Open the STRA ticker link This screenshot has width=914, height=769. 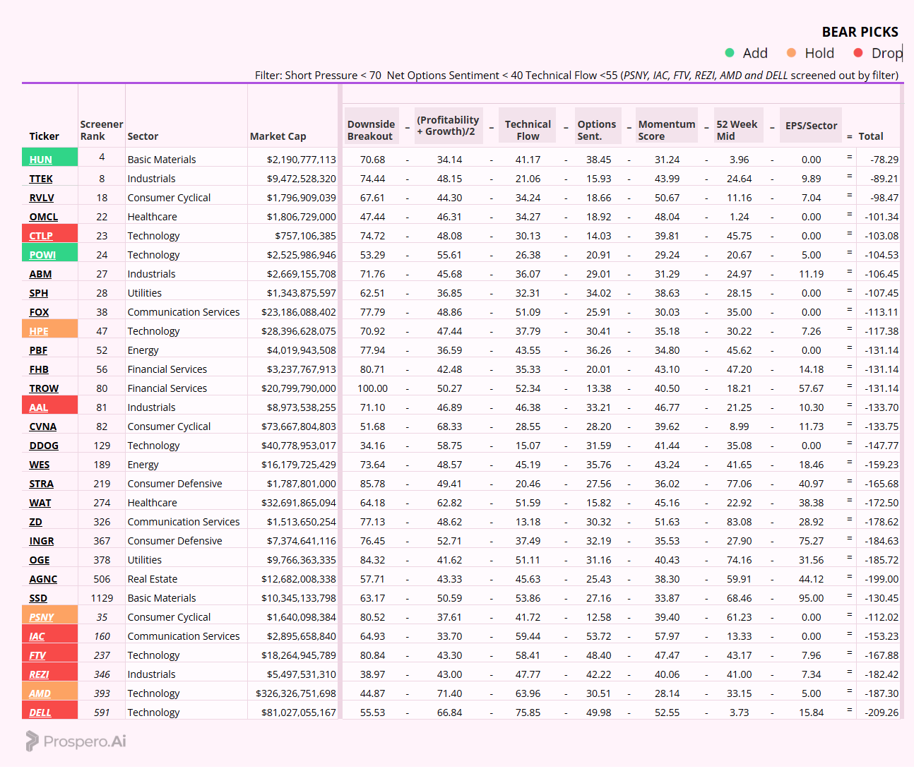coord(42,484)
